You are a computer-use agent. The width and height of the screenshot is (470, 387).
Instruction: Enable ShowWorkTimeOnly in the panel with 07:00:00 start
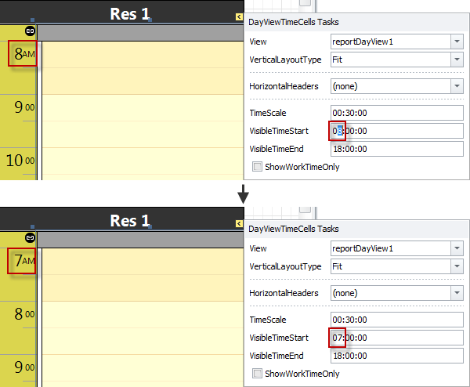(x=258, y=374)
